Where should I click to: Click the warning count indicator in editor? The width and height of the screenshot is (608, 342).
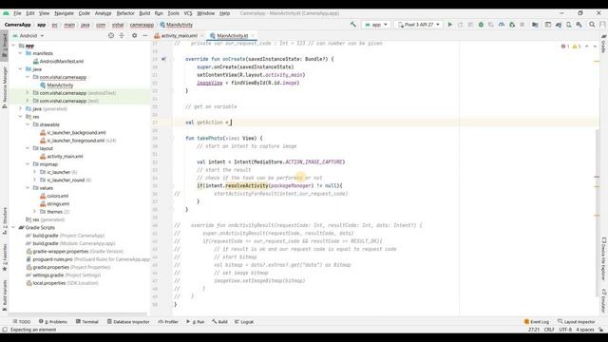coord(577,47)
